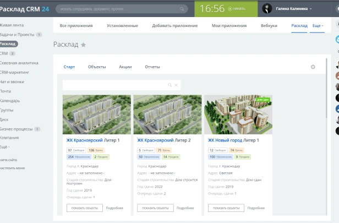
Task: Click the search magnifier icon in filter field
Action: coord(170,85)
